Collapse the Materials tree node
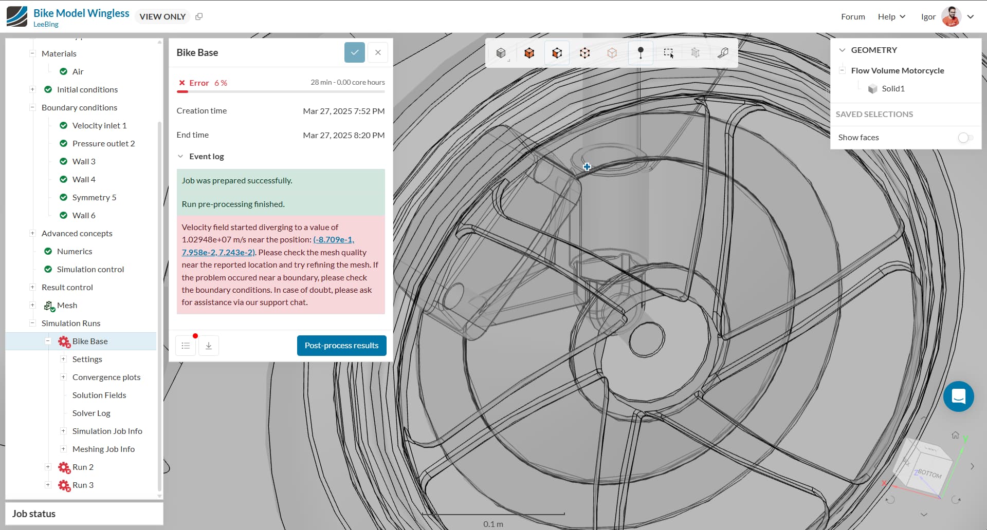The height and width of the screenshot is (530, 987). pos(32,53)
